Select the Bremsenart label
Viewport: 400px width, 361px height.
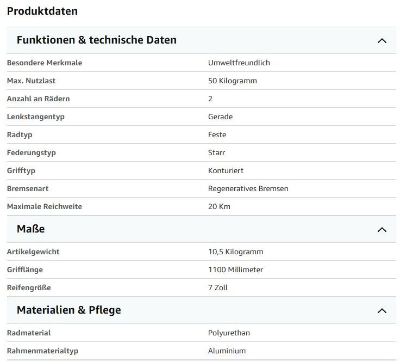(28, 188)
